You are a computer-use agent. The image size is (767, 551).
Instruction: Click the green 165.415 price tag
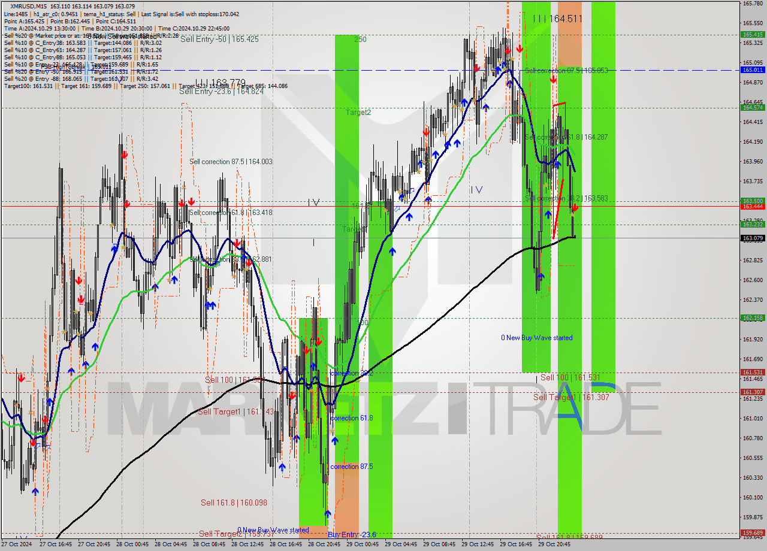(753, 35)
